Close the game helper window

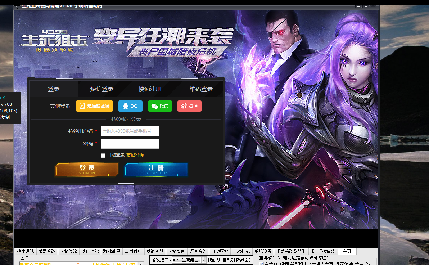(x=373, y=6)
